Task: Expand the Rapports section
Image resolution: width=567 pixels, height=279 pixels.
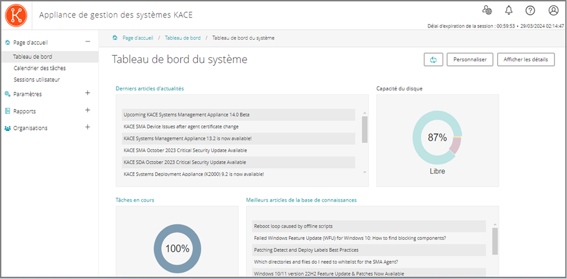Action: tap(87, 110)
